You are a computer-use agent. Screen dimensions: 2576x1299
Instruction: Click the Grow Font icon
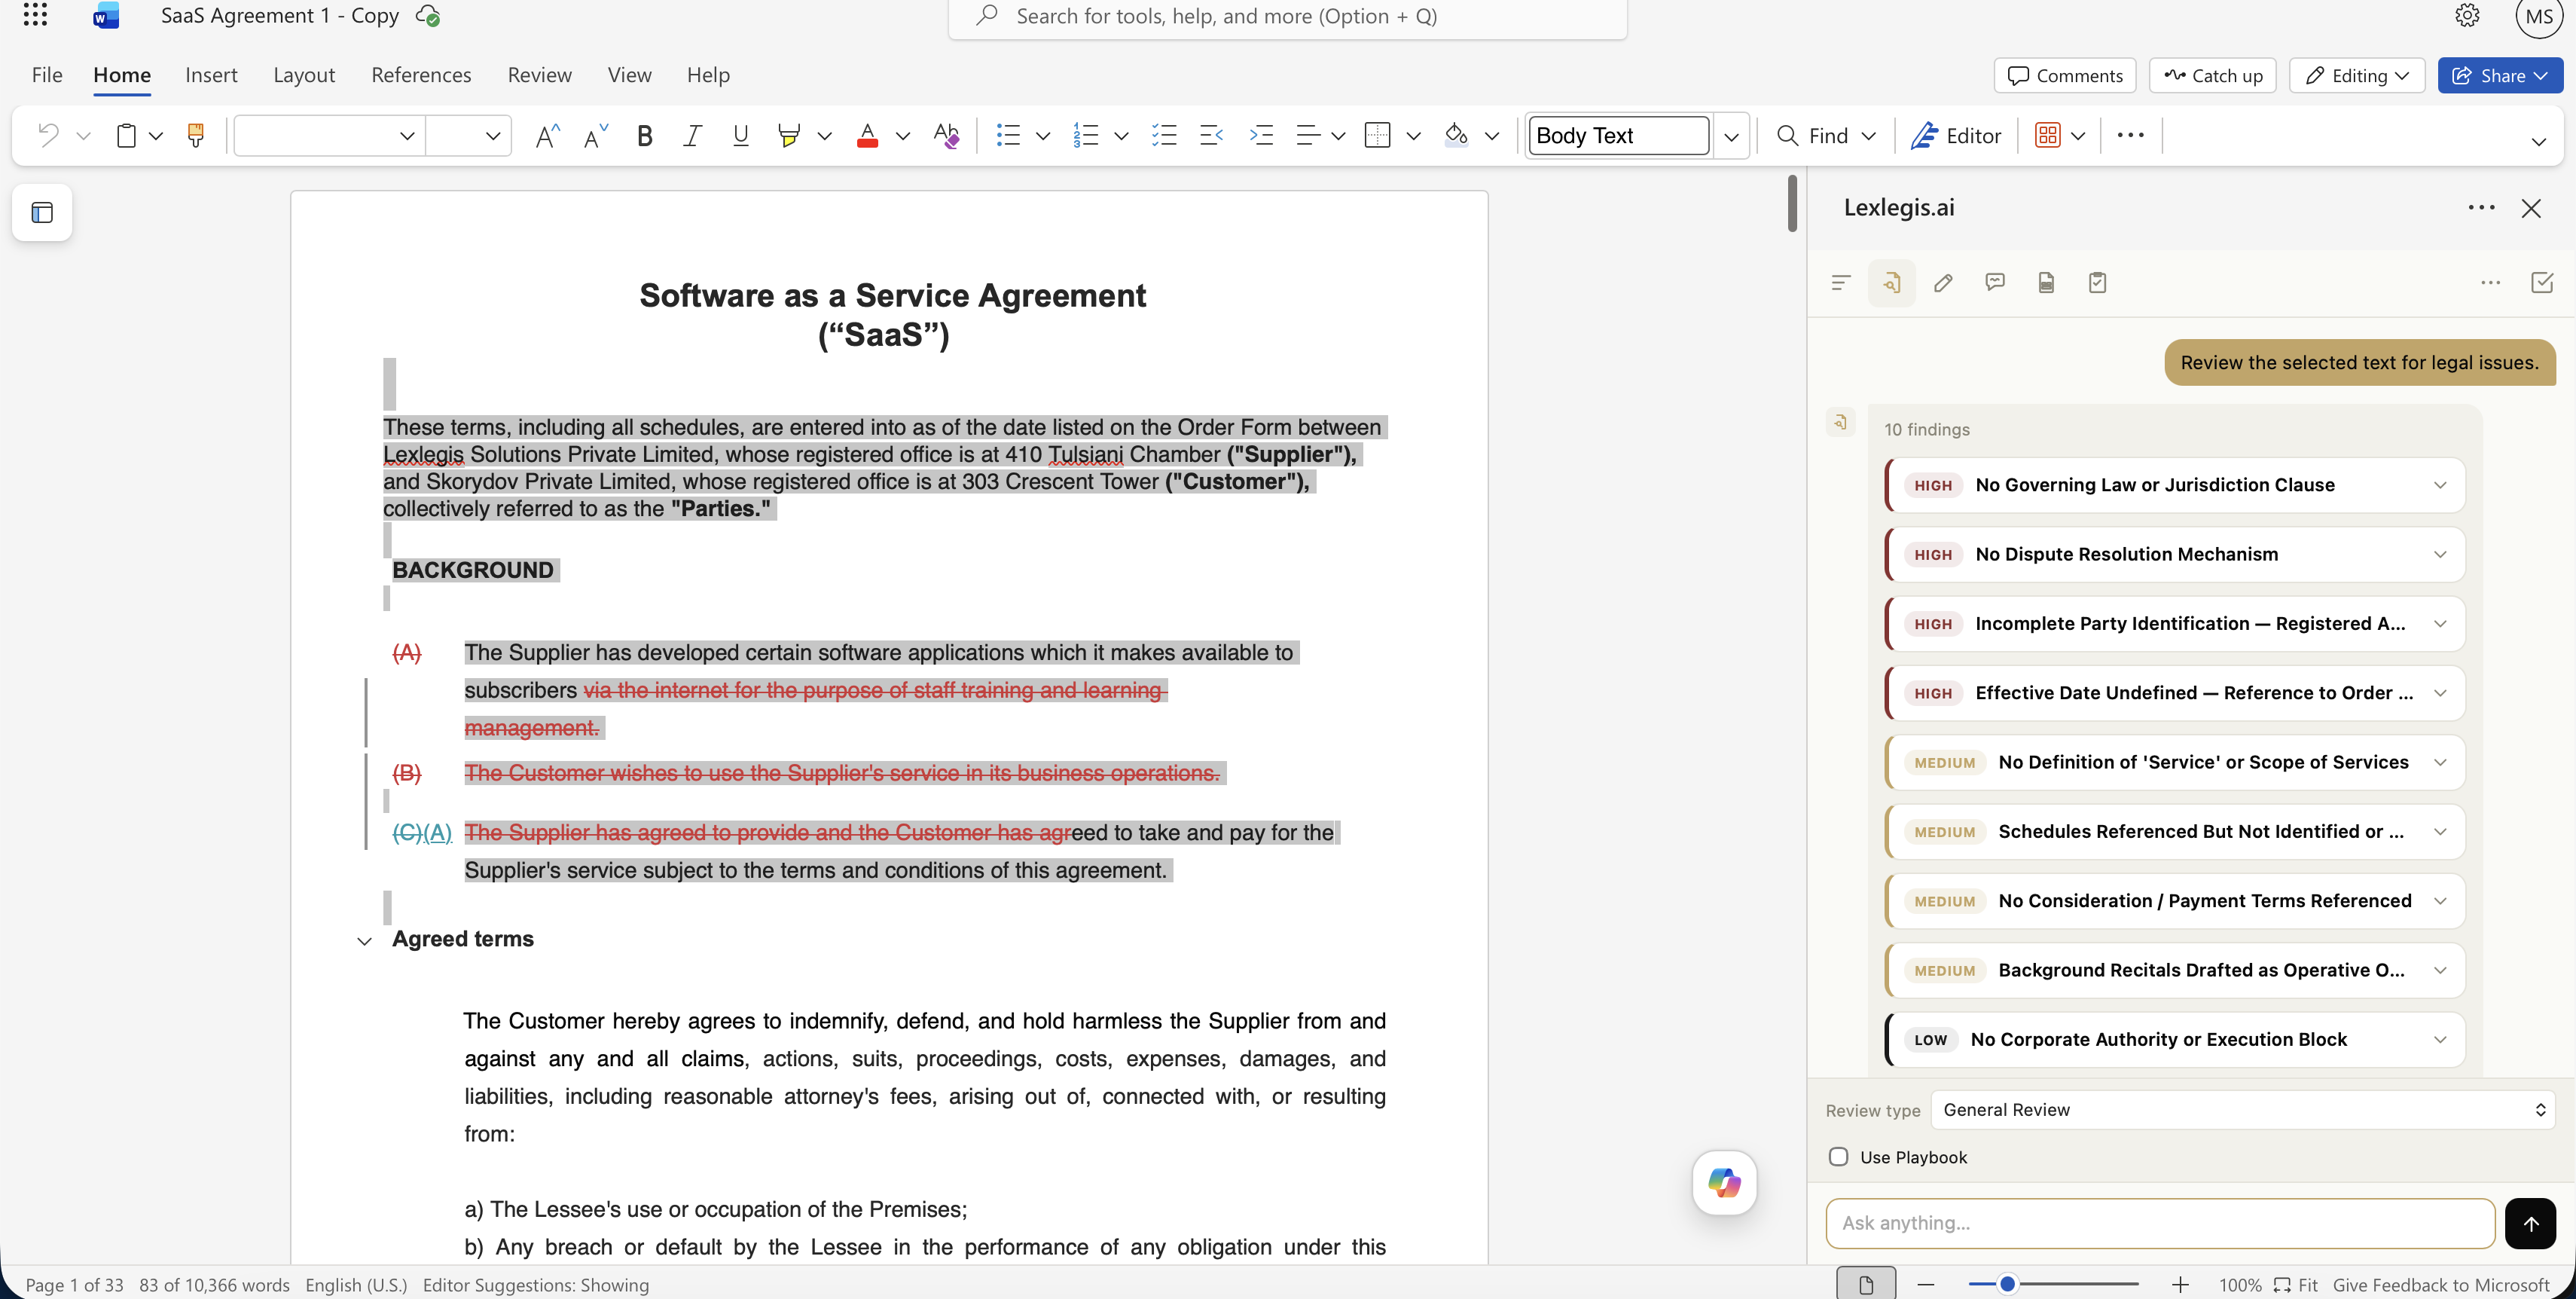547,135
